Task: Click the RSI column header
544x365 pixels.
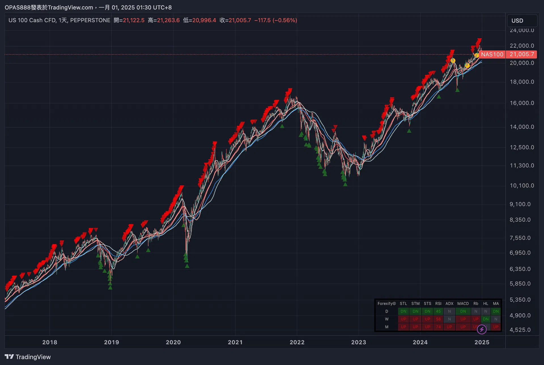Action: (x=438, y=304)
